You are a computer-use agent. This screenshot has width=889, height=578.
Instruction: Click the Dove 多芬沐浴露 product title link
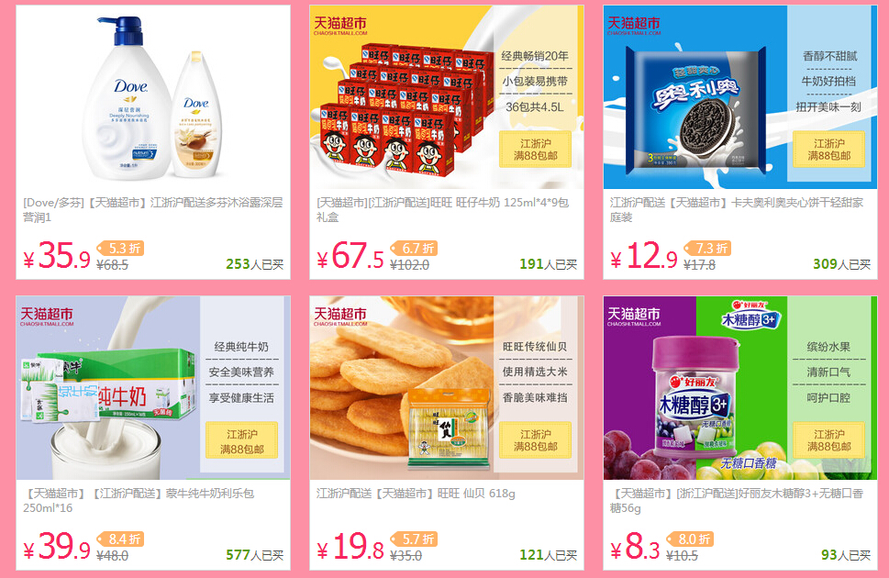tap(153, 210)
